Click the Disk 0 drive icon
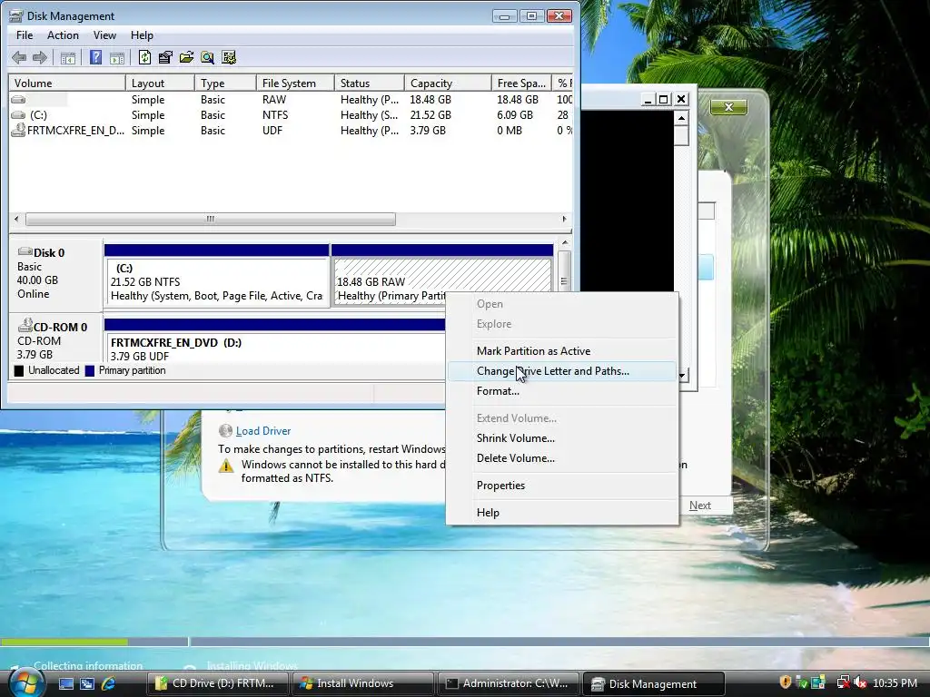 coord(25,252)
